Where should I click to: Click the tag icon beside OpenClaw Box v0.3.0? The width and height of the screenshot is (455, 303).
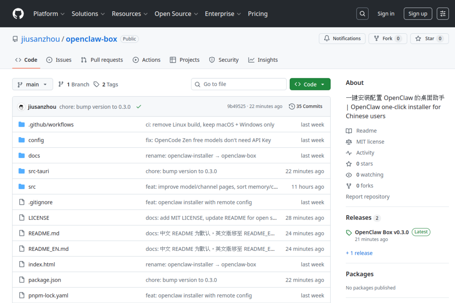pos(349,232)
